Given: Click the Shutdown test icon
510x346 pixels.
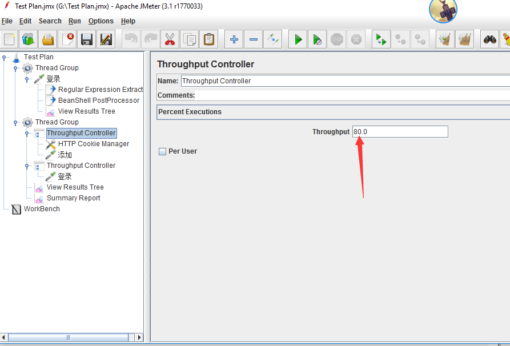Looking at the screenshot, I should (356, 39).
